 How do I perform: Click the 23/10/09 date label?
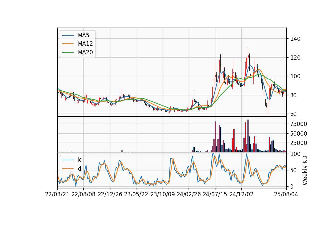(x=162, y=194)
